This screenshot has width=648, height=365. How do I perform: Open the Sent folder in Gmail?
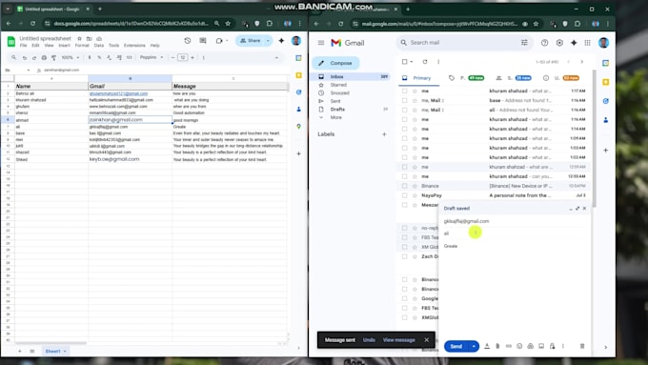335,101
